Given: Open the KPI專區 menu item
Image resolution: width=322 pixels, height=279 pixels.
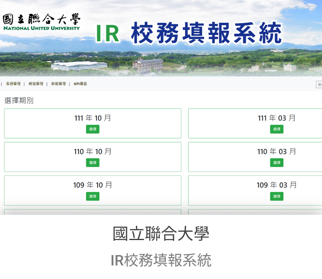Looking at the screenshot, I should 80,84.
